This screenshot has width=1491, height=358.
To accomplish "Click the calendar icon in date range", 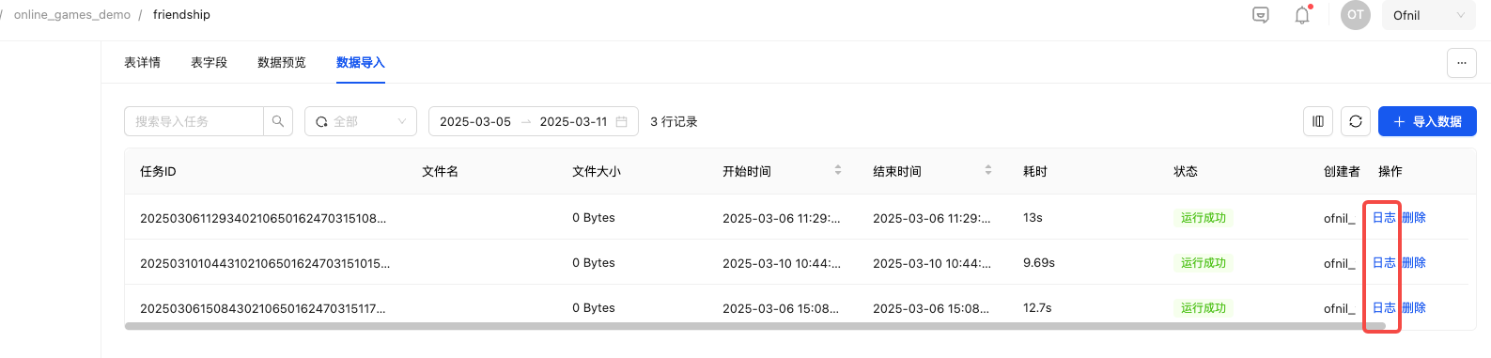I will pos(622,122).
